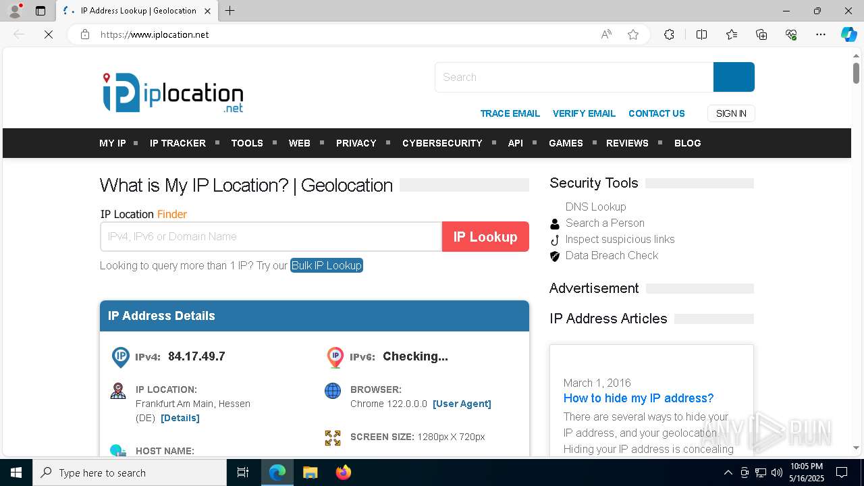Open a new tab with the plus button
864x486 pixels.
pos(230,11)
